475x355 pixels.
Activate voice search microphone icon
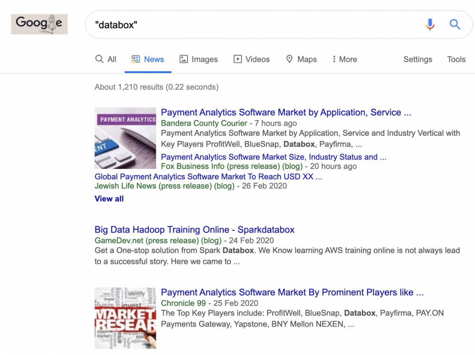[430, 24]
